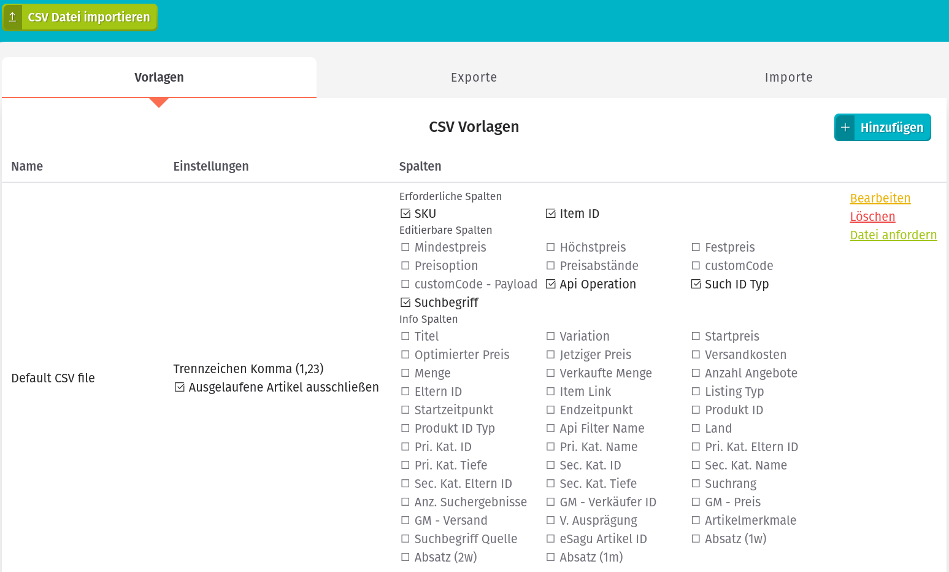Check the eSagu Artikel ID checkbox
The image size is (949, 572).
[x=551, y=539]
